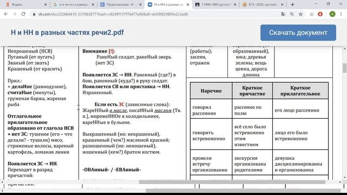347x195 pixels.
Task: Click the left arrow of horizontal scrollbar
Action: click(x=2, y=182)
